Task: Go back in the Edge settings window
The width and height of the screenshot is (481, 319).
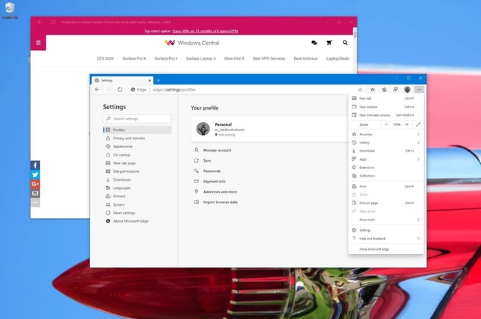Action: tap(98, 89)
